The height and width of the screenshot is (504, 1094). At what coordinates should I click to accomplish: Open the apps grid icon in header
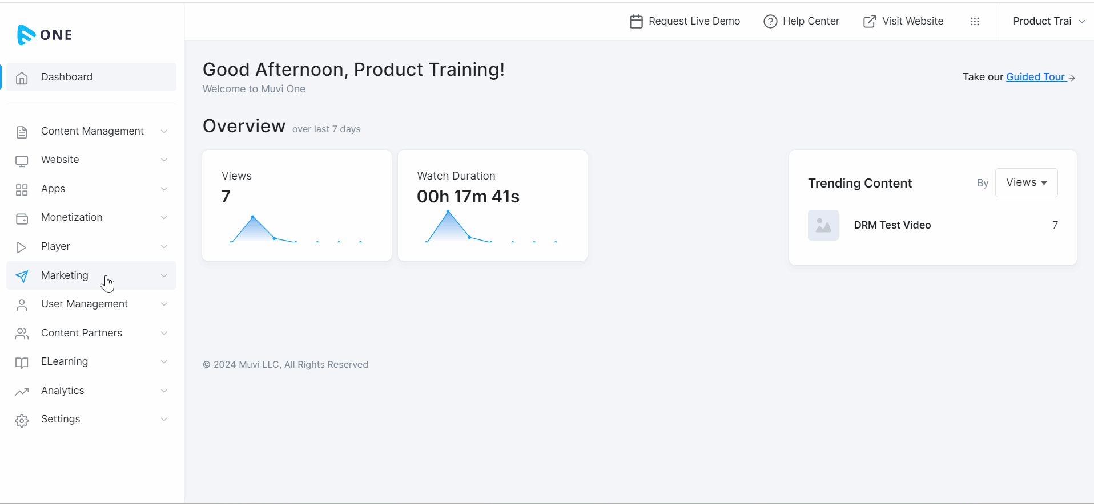point(975,22)
